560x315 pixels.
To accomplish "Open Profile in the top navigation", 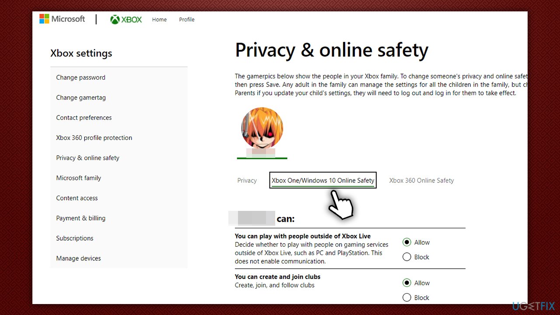I will 187,19.
